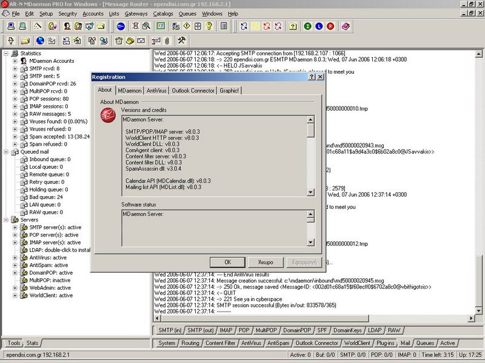Expand the MDaemon Accounts node
The width and height of the screenshot is (485, 363).
pyautogui.click(x=15, y=61)
